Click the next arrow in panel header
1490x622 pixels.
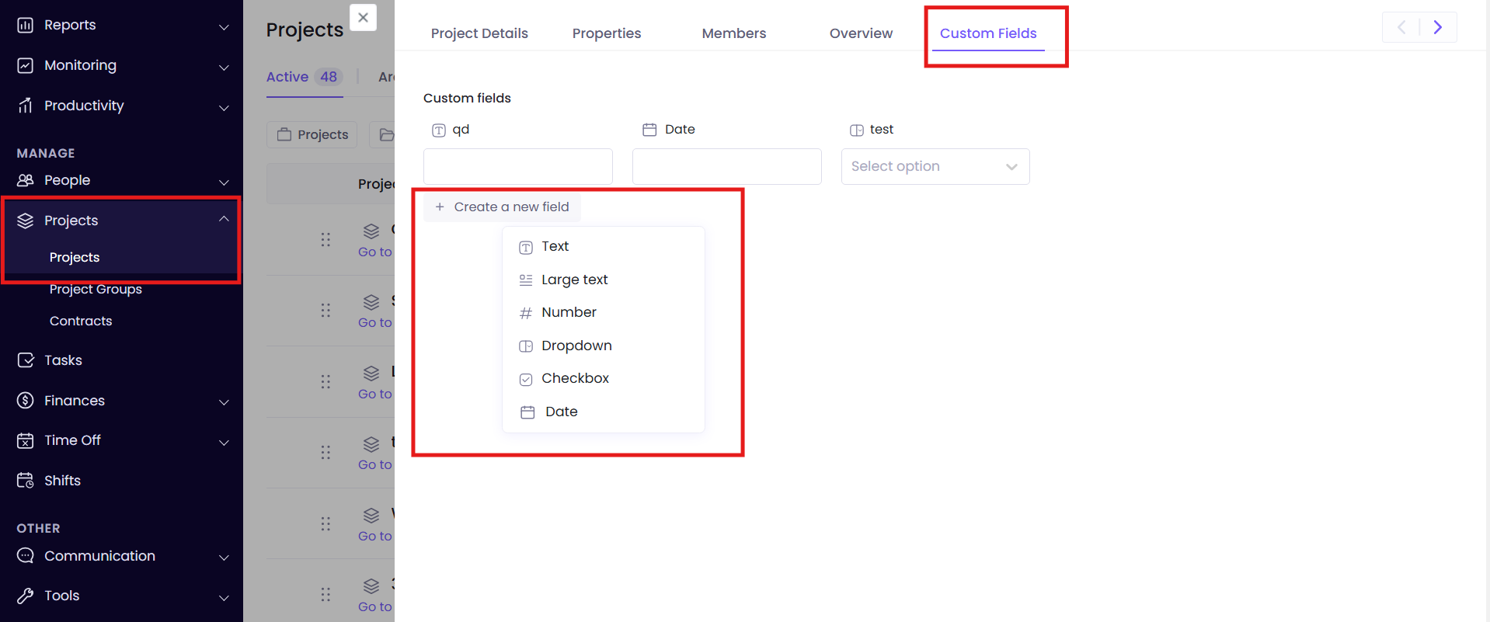pyautogui.click(x=1437, y=27)
